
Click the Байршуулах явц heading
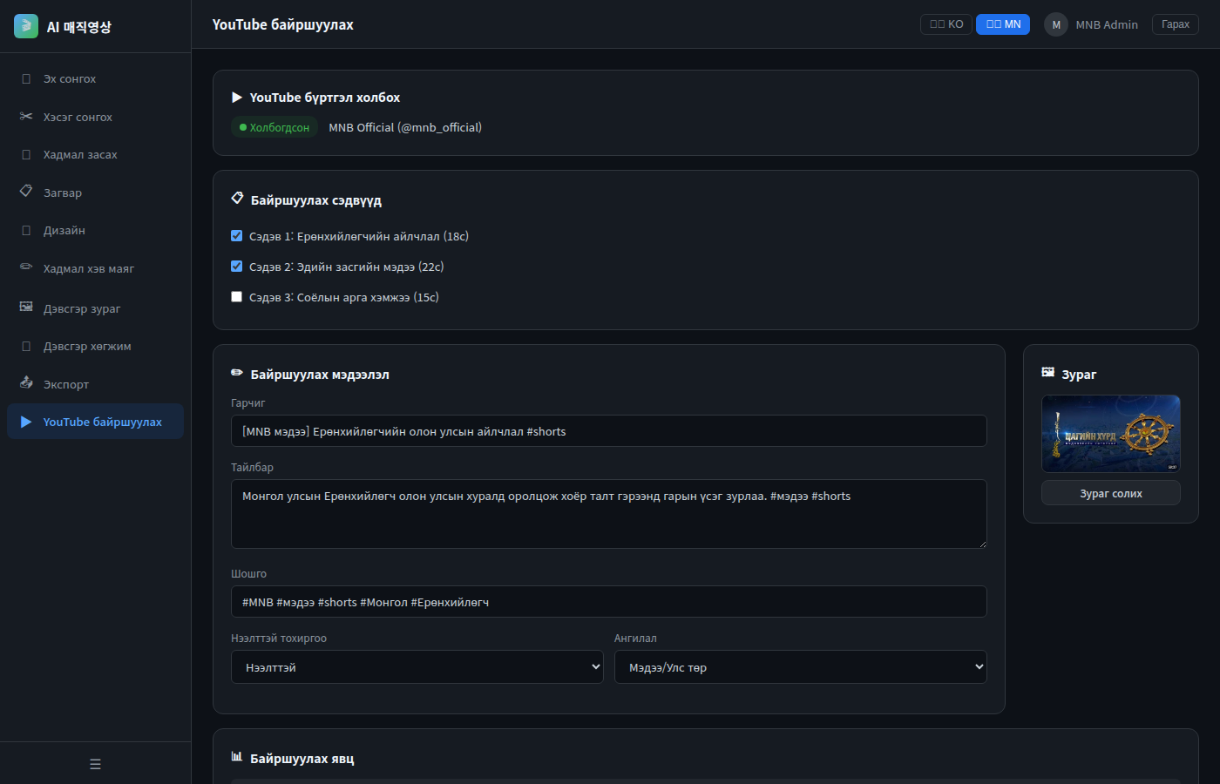[x=302, y=759]
